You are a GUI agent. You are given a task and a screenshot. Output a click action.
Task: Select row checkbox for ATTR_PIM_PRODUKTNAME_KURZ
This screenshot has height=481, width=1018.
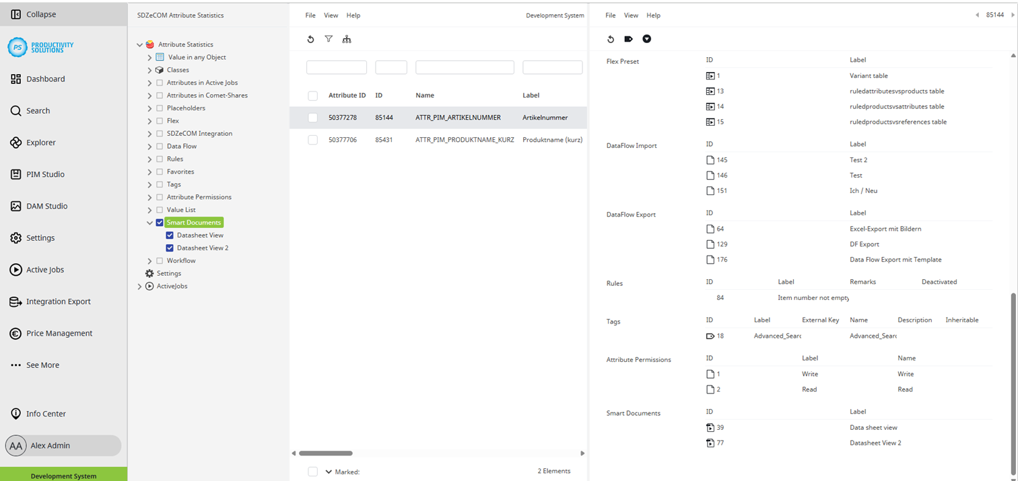pos(312,140)
